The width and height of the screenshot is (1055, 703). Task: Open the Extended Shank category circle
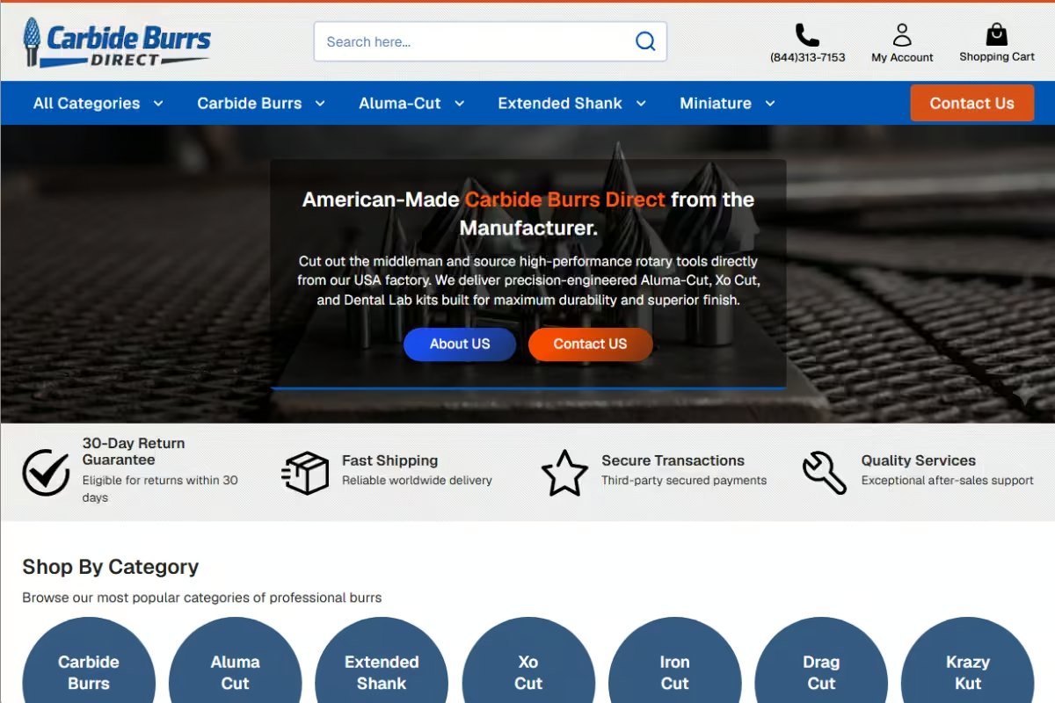point(382,661)
